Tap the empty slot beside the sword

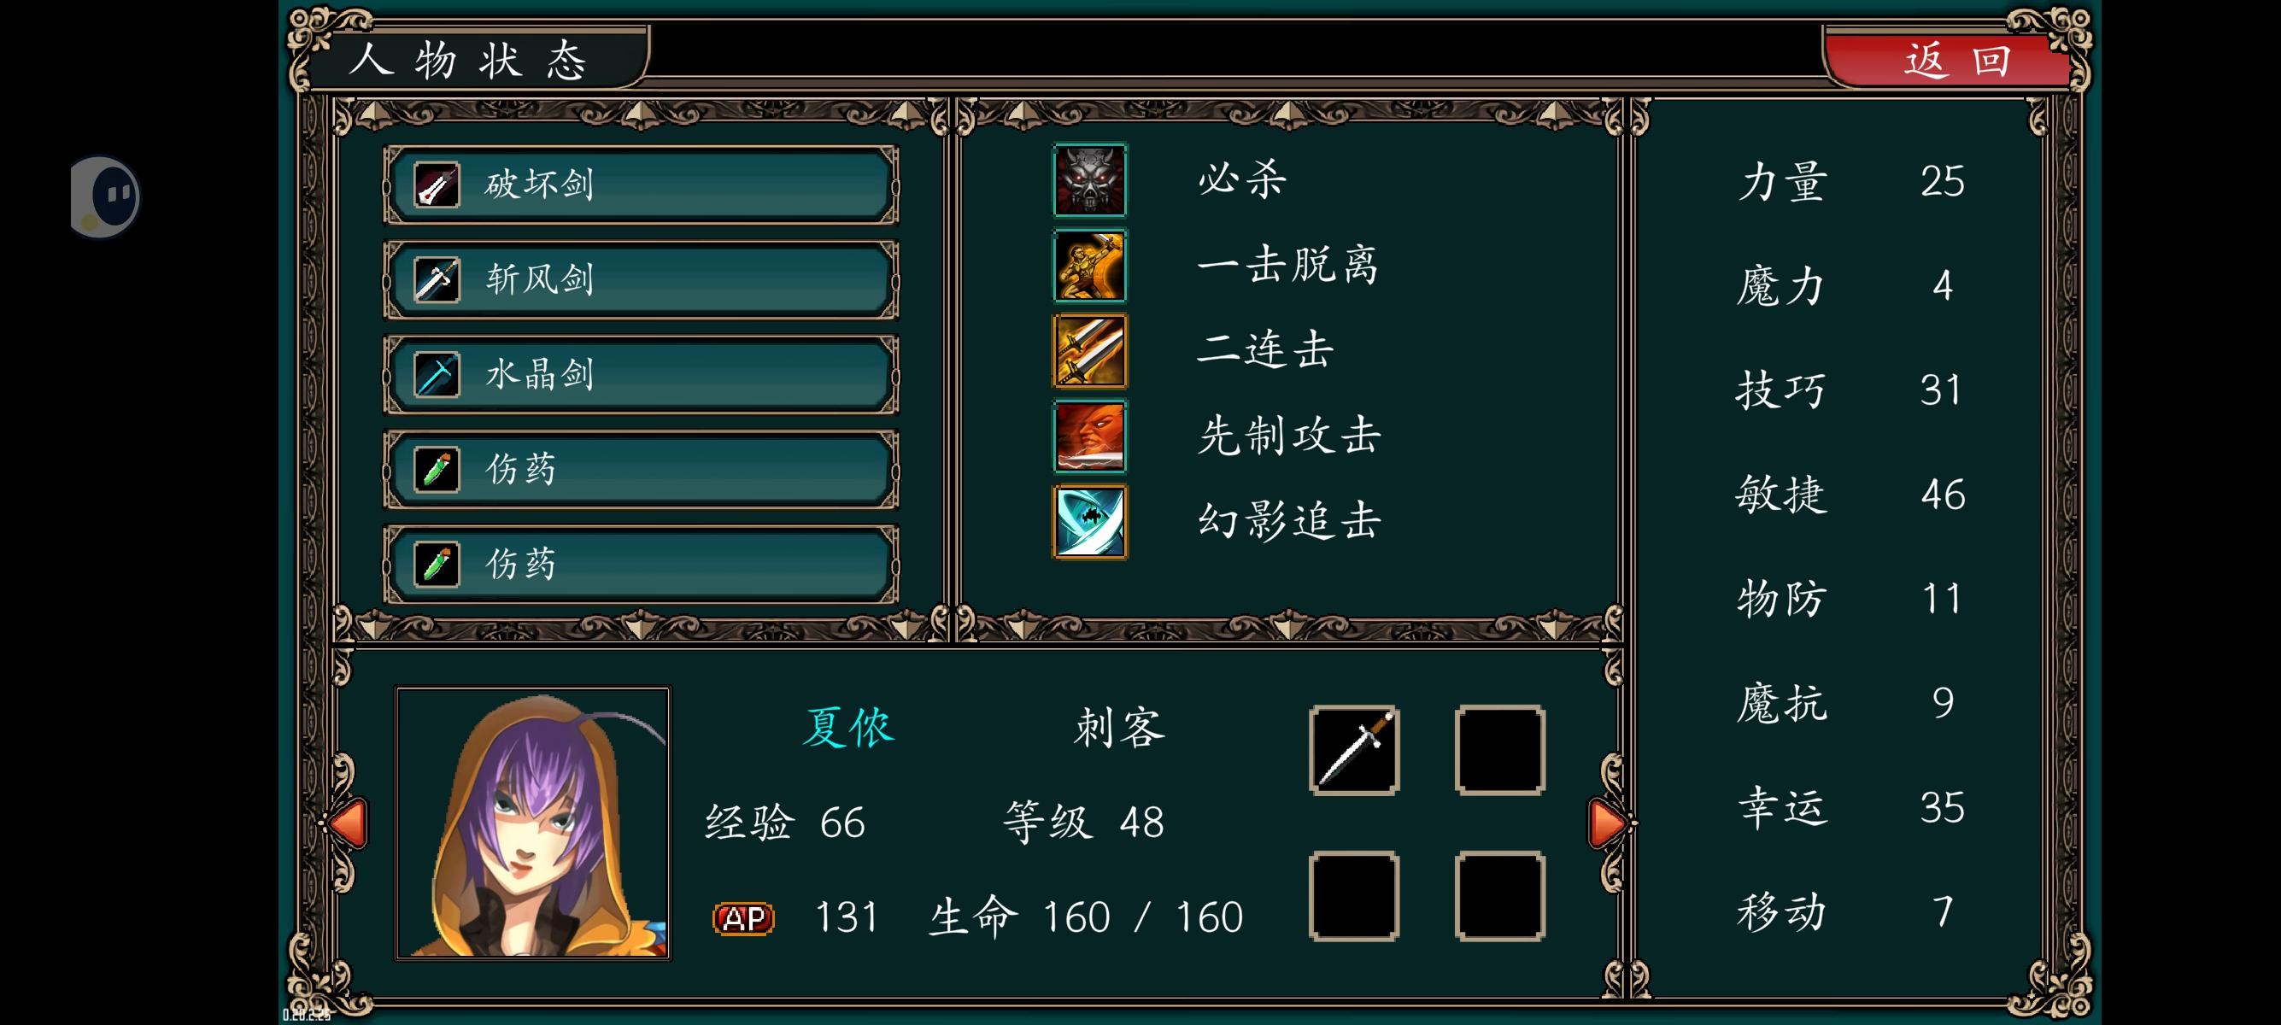click(1500, 750)
